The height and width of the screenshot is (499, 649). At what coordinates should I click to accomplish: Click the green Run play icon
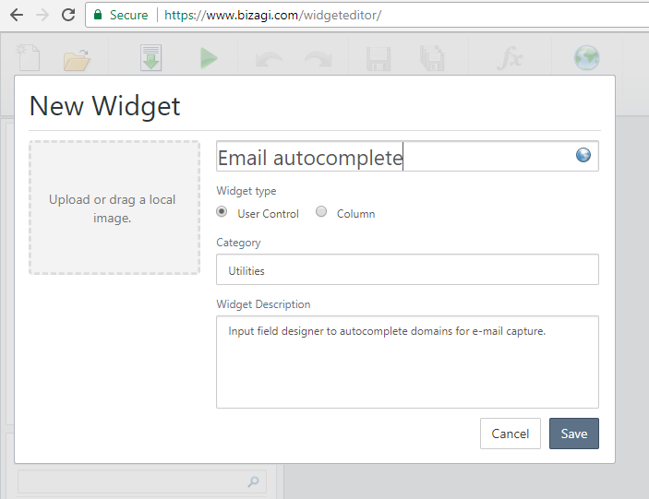coord(209,58)
